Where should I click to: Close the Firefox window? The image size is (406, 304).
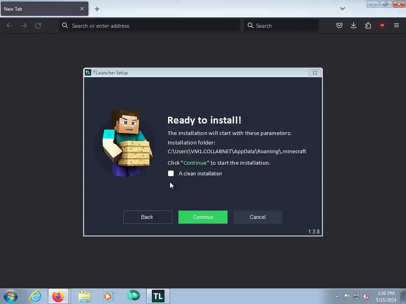pyautogui.click(x=399, y=4)
